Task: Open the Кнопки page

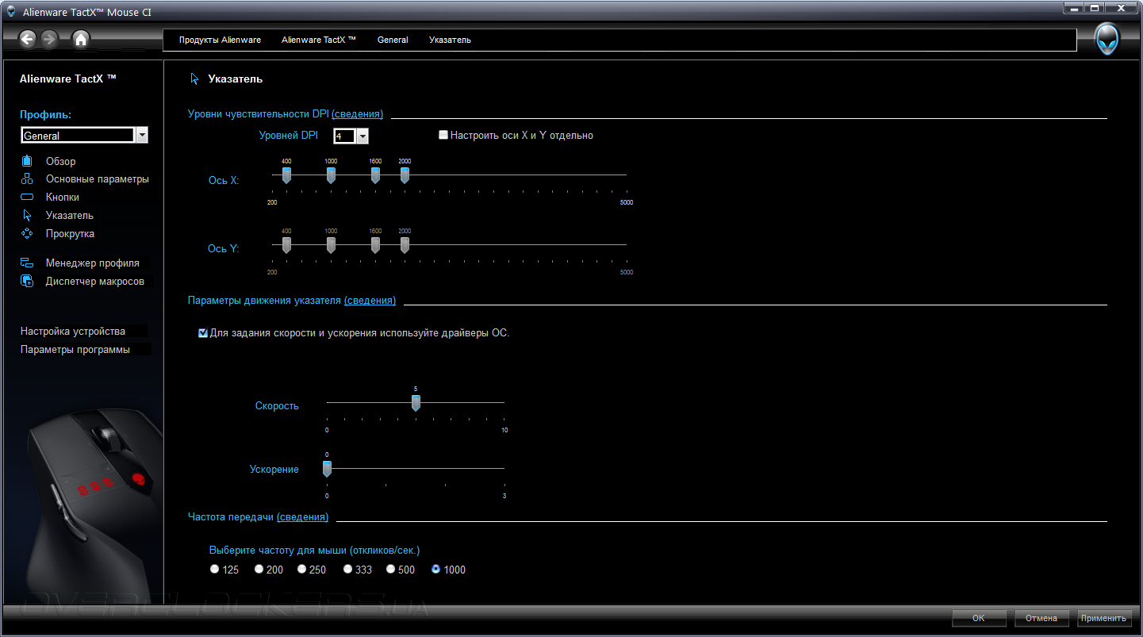Action: pos(63,197)
